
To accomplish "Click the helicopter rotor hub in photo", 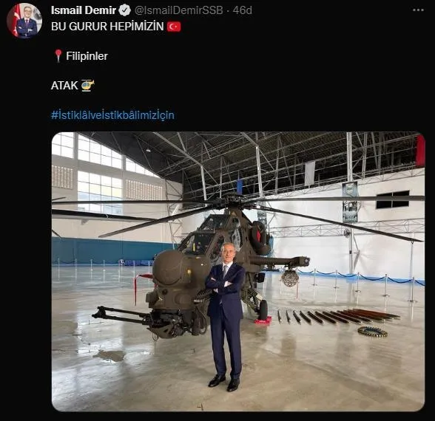I will pos(234,201).
